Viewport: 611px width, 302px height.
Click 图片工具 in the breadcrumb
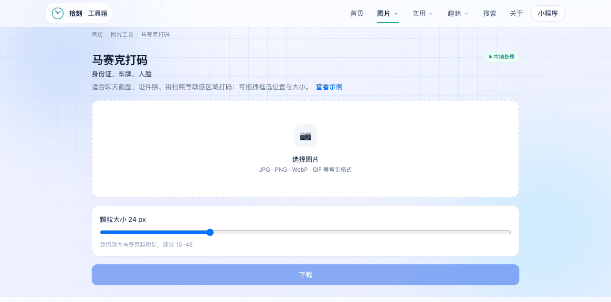[122, 35]
